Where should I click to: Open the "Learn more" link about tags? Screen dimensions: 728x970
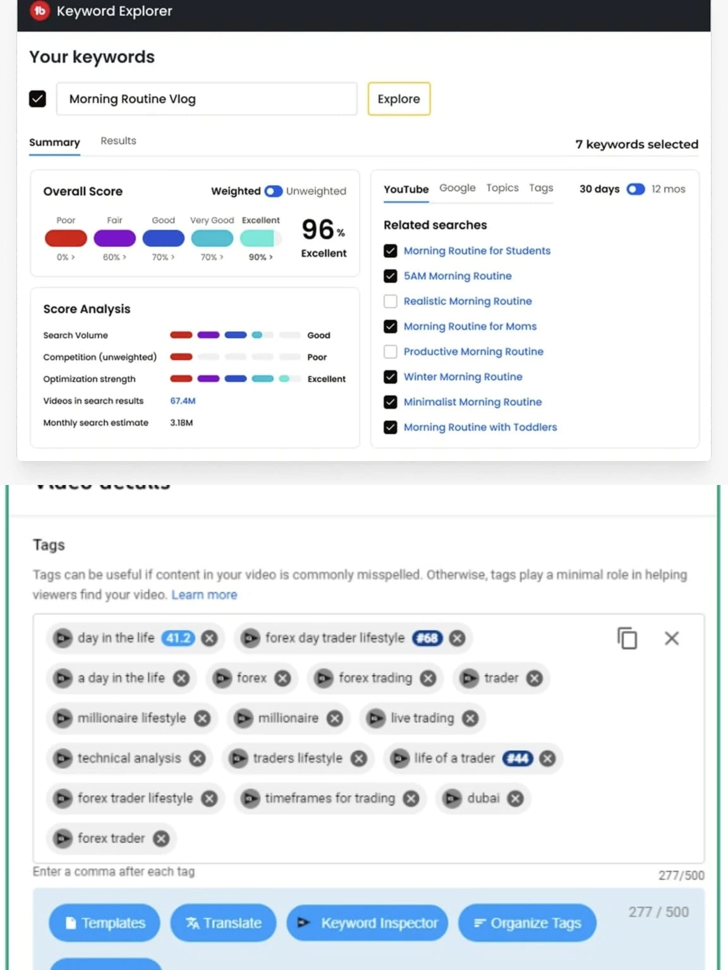[x=204, y=594]
